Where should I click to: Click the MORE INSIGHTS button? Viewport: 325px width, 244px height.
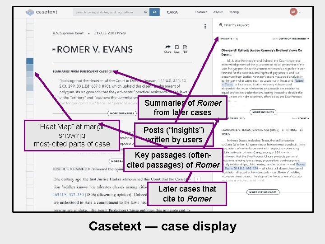tap(263, 112)
